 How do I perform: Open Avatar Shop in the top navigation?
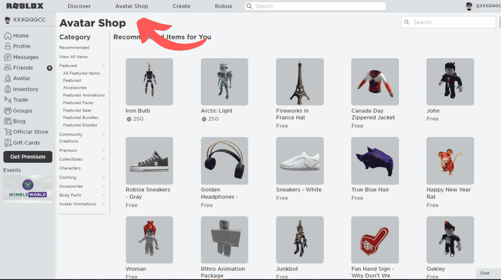132,6
